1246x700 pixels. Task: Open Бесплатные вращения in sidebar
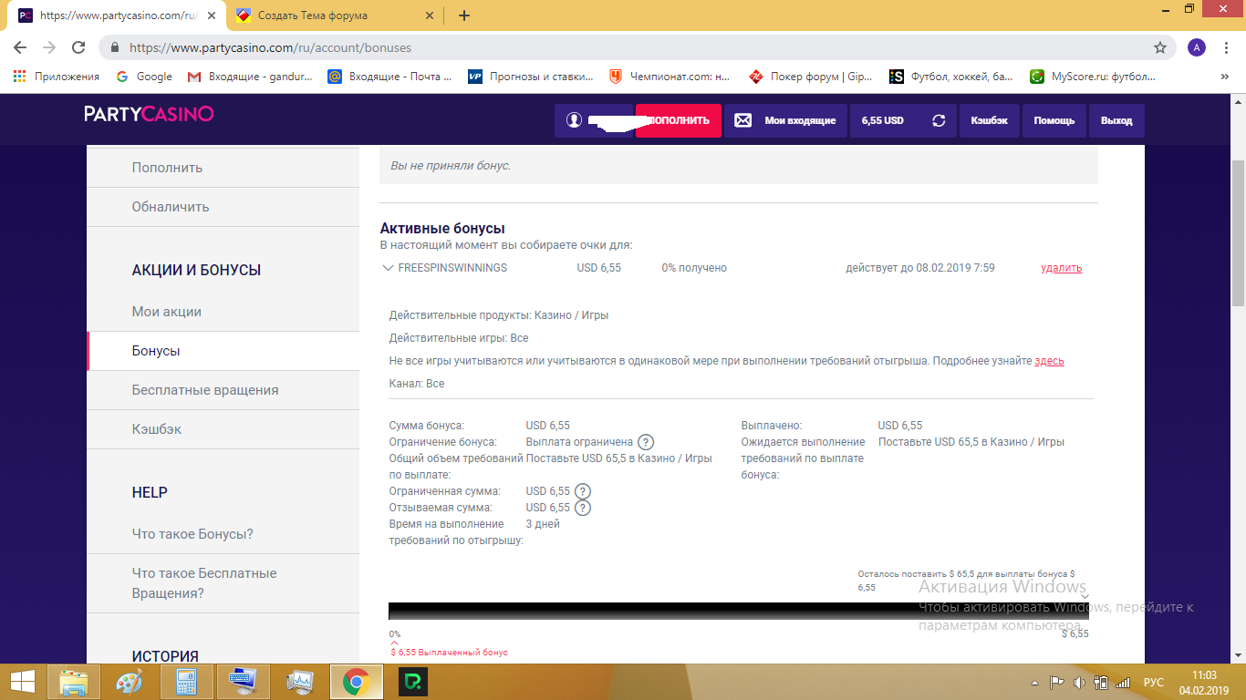[223, 390]
